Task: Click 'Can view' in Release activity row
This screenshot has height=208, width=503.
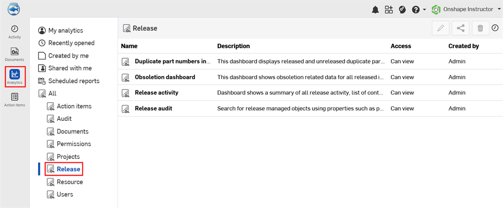Action: tap(402, 92)
